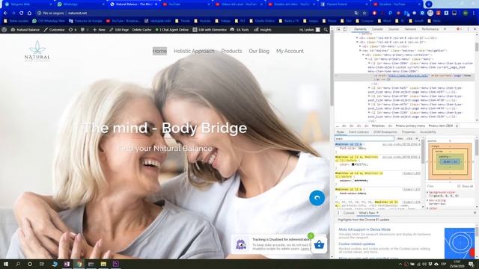The image size is (479, 269).
Task: Open the shopping basket cart icon
Action: click(319, 244)
